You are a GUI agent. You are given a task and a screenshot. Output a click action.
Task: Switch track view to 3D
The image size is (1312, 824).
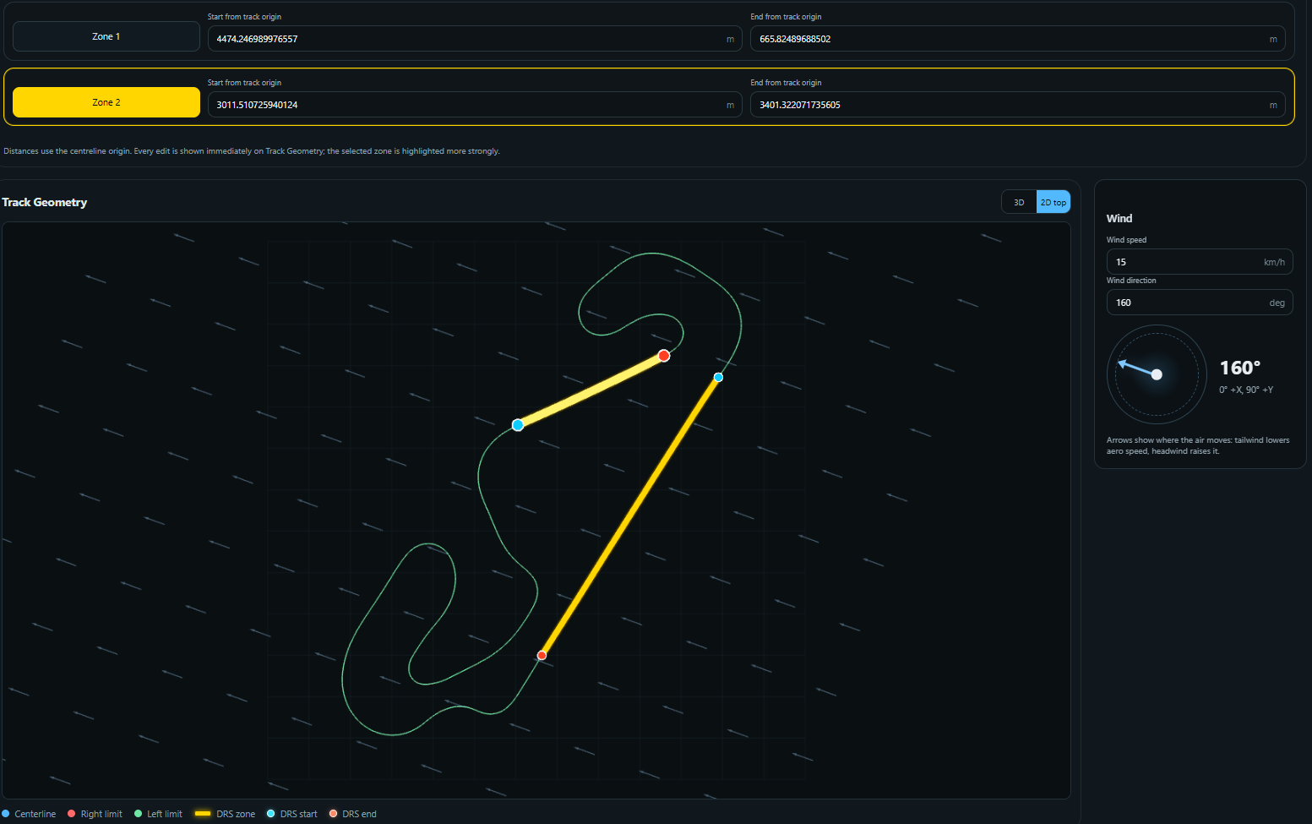(1019, 202)
